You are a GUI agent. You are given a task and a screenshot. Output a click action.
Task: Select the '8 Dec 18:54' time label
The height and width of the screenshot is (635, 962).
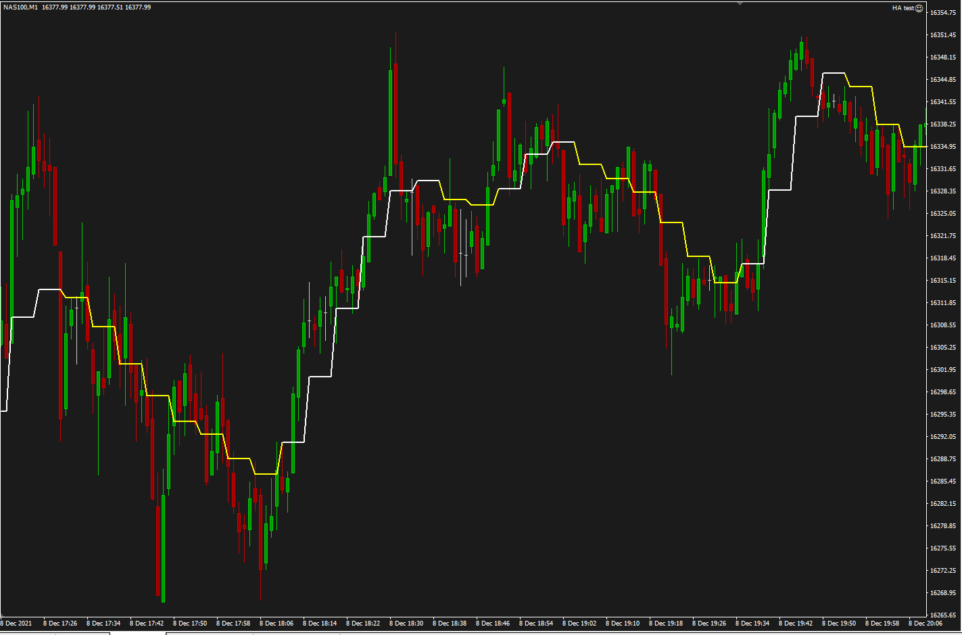tap(536, 624)
